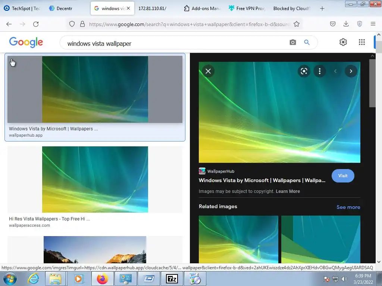
Task: Open Learn More about copyright
Action: [288, 191]
